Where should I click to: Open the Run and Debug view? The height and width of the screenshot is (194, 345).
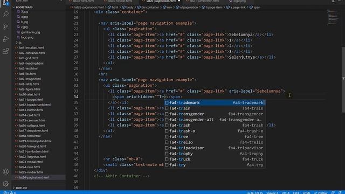[6, 39]
